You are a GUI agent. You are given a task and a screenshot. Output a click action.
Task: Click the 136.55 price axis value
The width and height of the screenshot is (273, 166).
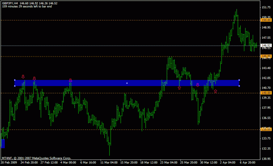click(x=266, y=118)
